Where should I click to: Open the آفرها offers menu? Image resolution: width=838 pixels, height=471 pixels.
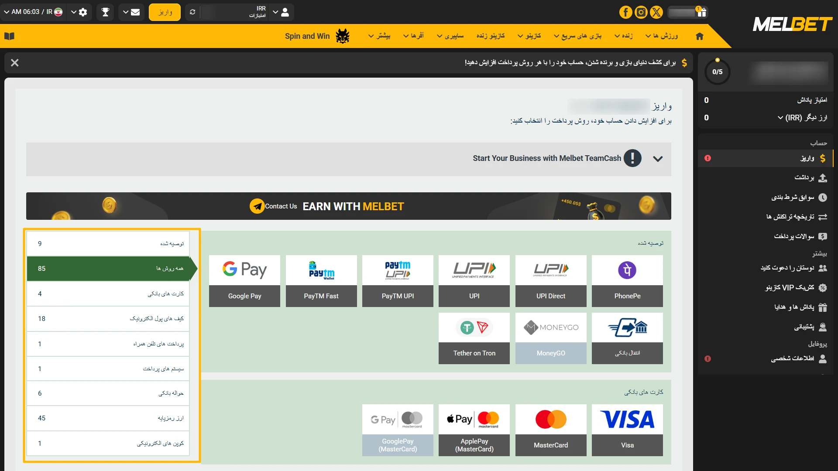tap(413, 36)
